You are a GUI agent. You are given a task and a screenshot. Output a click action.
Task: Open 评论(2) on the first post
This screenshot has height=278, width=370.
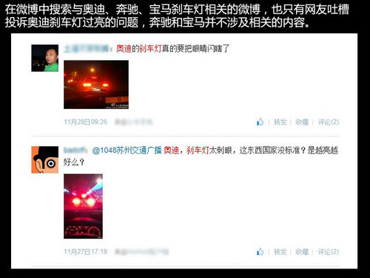coord(329,122)
